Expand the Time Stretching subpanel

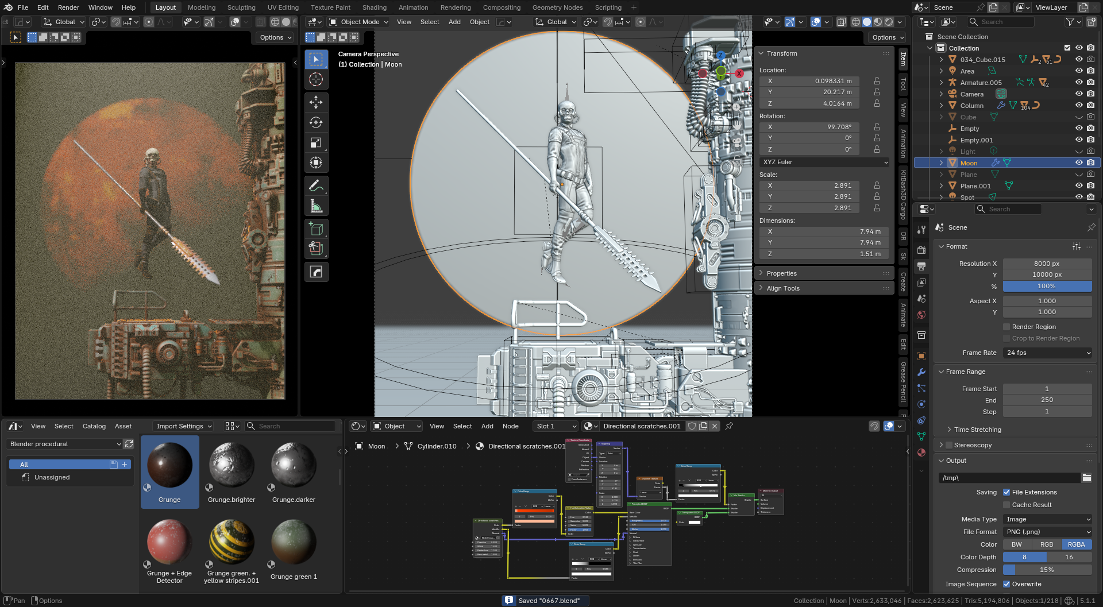(x=977, y=430)
